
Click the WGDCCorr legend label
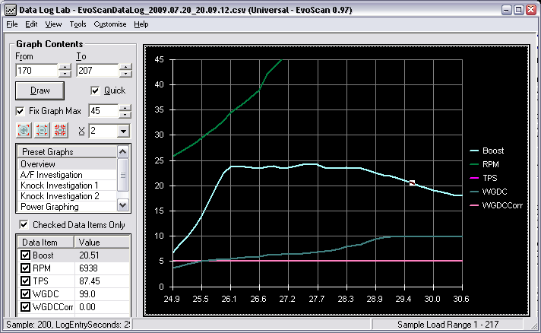[502, 206]
